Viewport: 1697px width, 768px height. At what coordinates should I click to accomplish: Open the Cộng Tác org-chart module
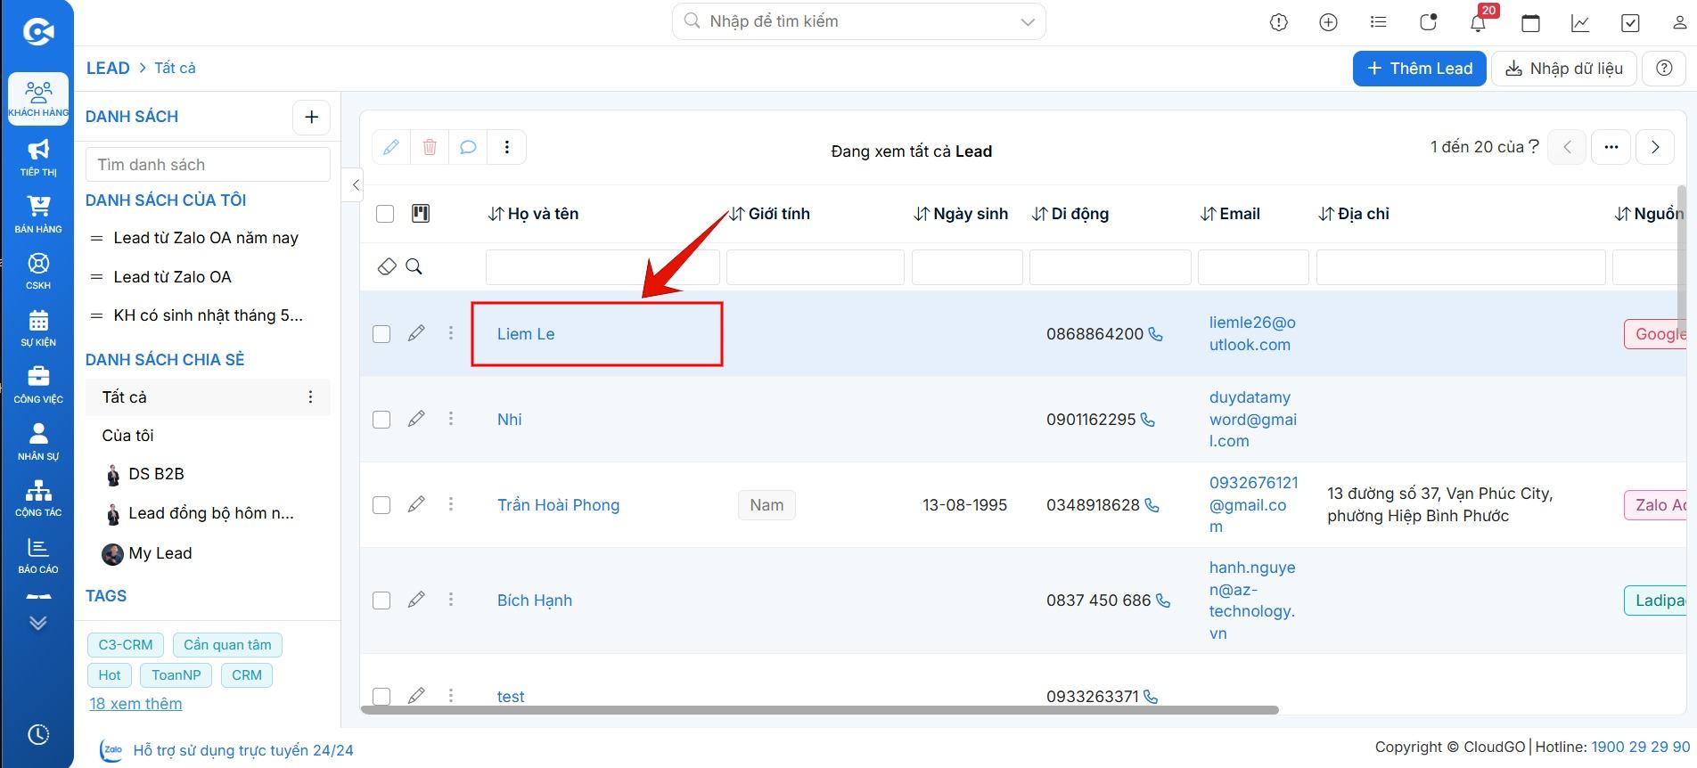[38, 498]
